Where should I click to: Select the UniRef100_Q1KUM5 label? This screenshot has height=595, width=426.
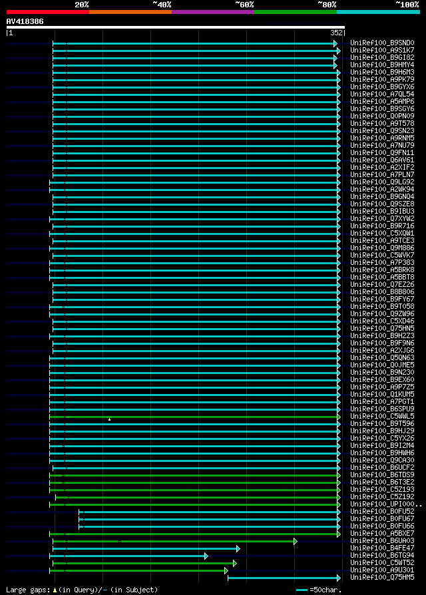(382, 394)
